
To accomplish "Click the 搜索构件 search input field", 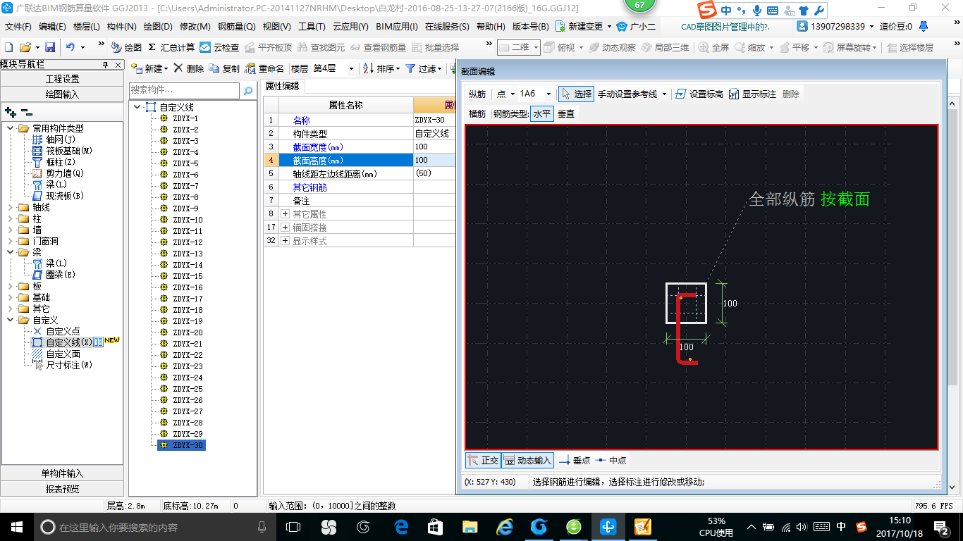I will [185, 90].
